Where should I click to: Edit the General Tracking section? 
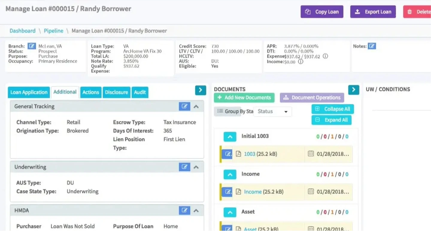click(x=185, y=106)
